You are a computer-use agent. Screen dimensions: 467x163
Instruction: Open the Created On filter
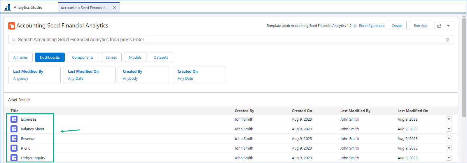(x=199, y=75)
